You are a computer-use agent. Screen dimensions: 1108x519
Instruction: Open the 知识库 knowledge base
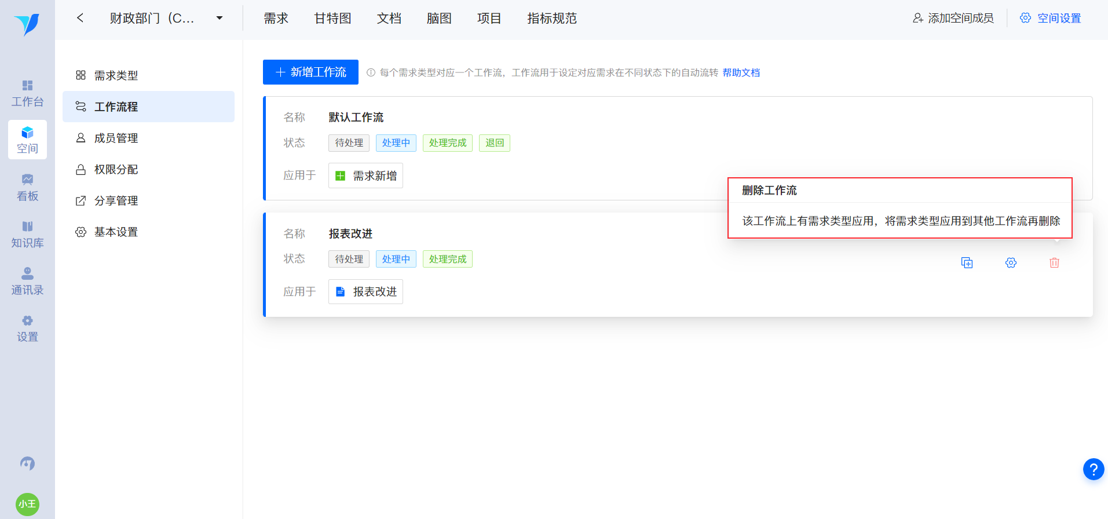click(x=27, y=235)
